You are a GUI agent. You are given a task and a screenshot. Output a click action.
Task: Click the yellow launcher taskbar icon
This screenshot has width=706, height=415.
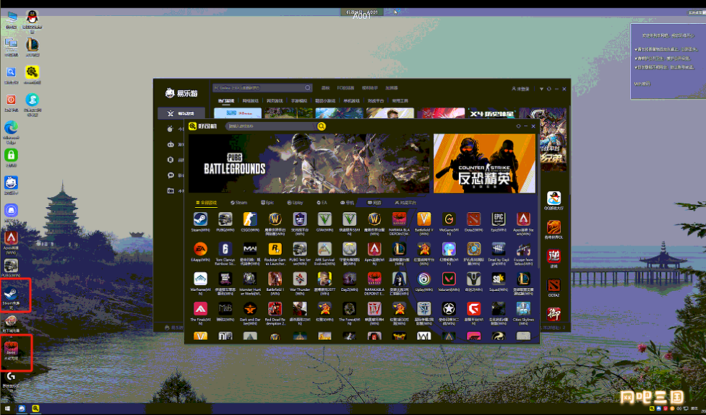point(35,409)
